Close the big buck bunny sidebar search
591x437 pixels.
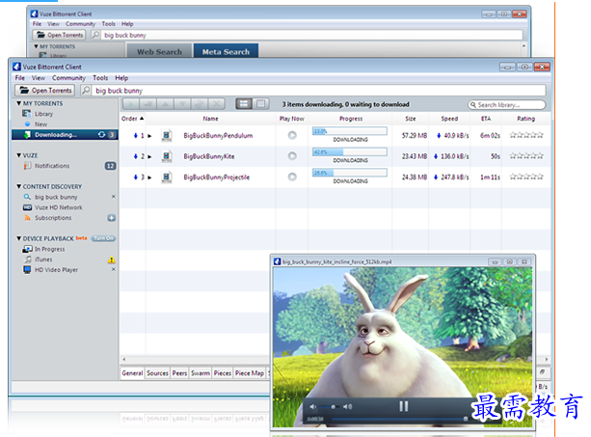114,197
